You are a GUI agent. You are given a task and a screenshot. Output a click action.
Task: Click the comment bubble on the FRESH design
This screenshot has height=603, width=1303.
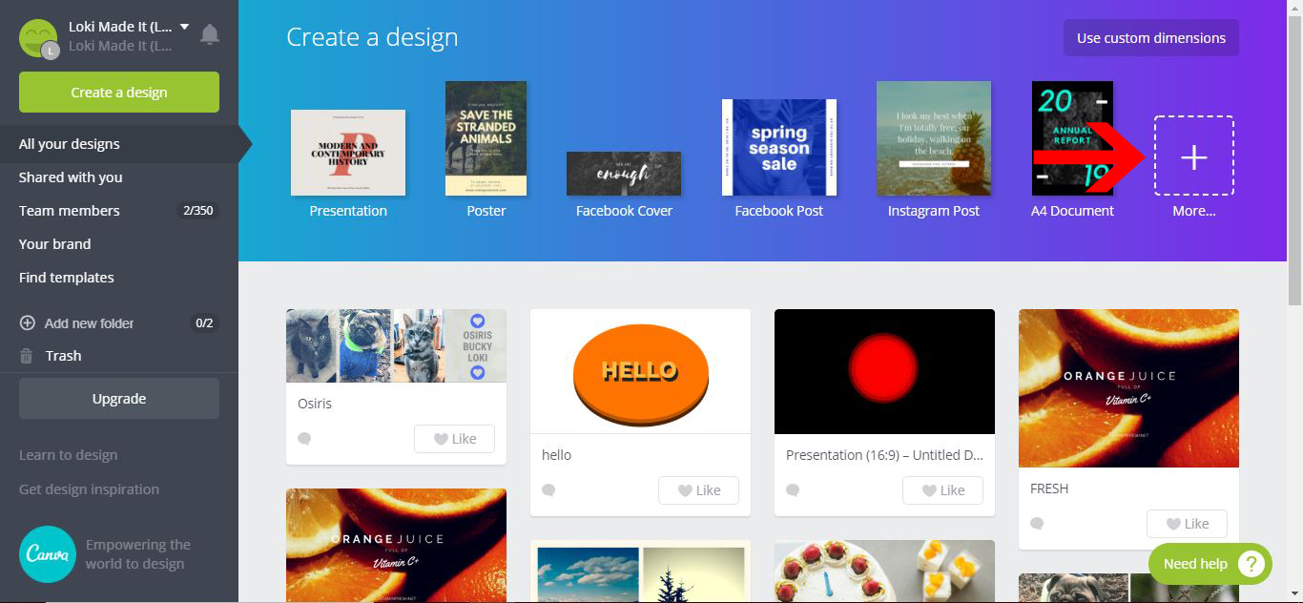tap(1036, 523)
